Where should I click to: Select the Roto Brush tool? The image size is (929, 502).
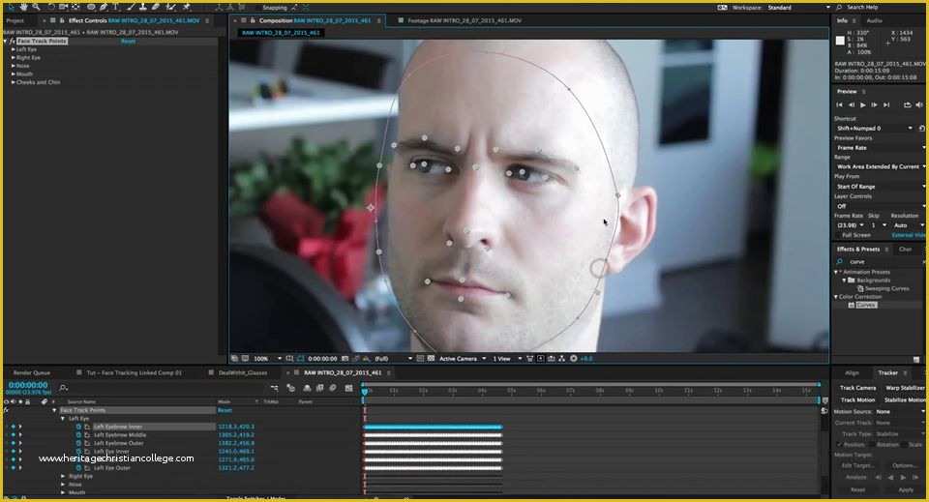click(x=170, y=7)
